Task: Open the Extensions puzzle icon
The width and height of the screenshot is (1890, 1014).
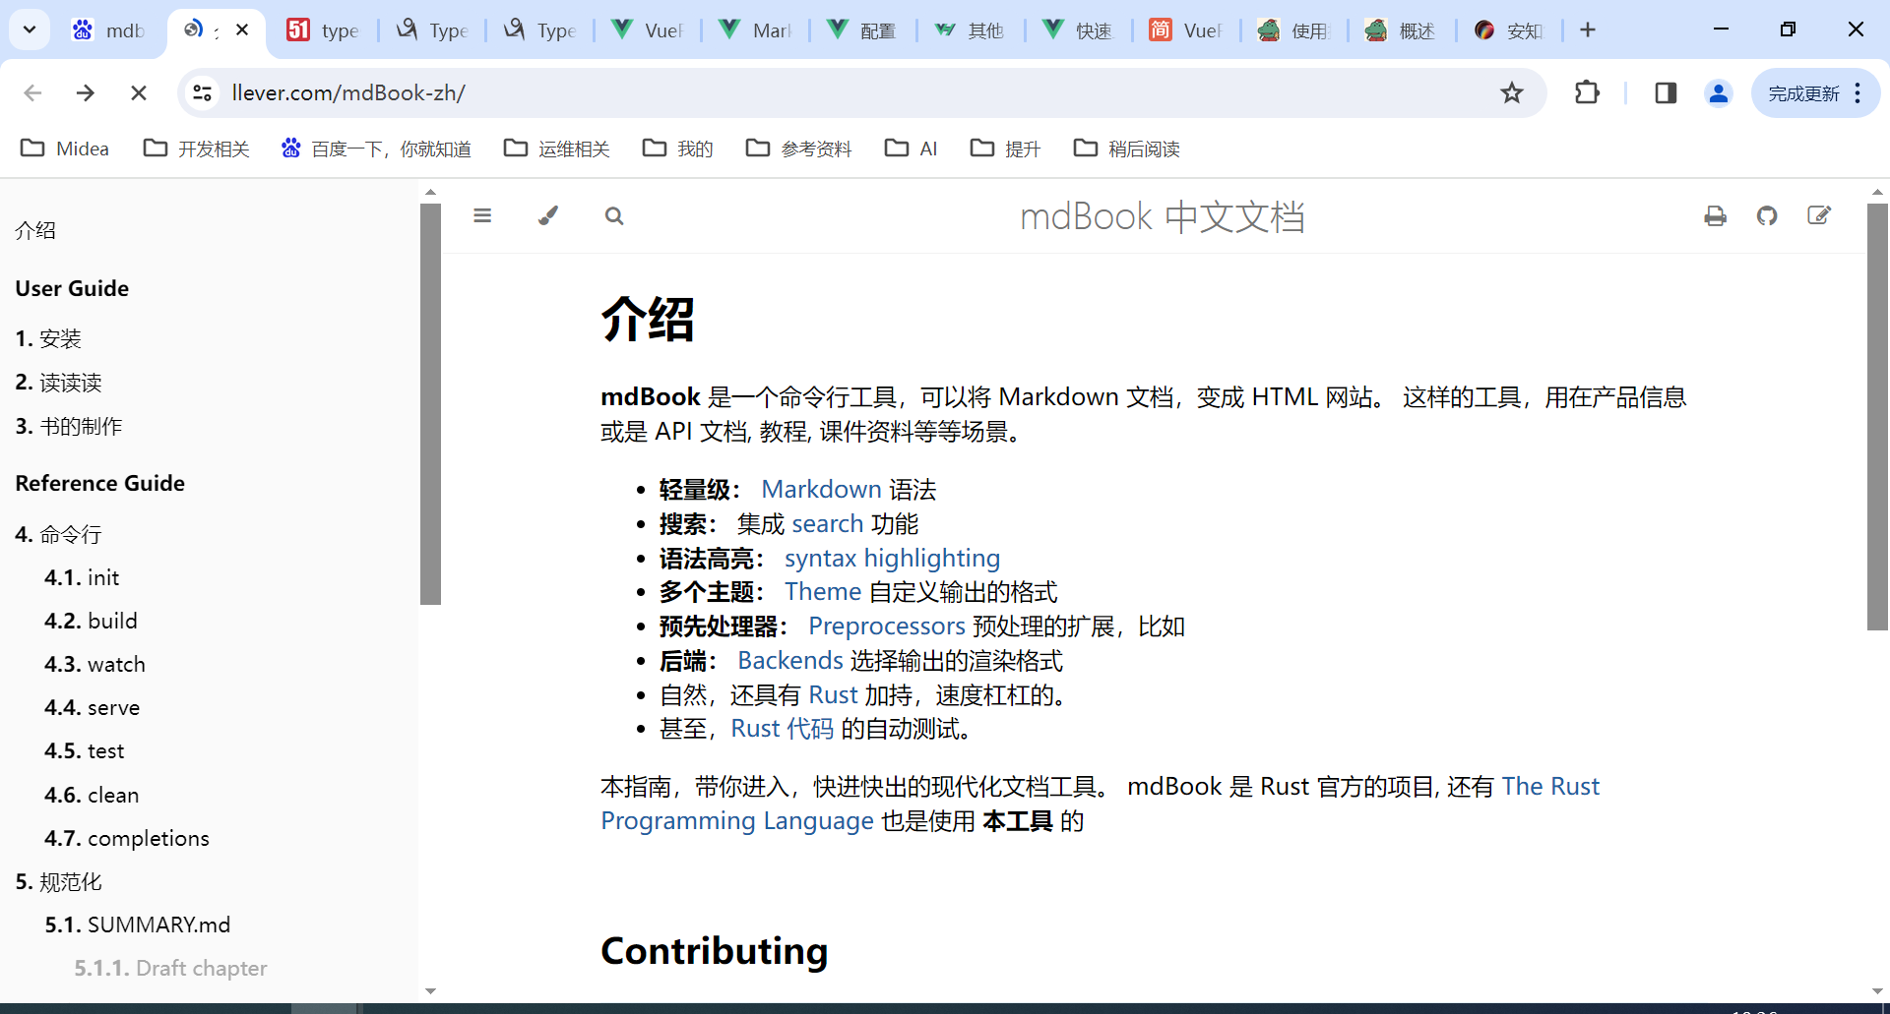Action: click(1587, 92)
